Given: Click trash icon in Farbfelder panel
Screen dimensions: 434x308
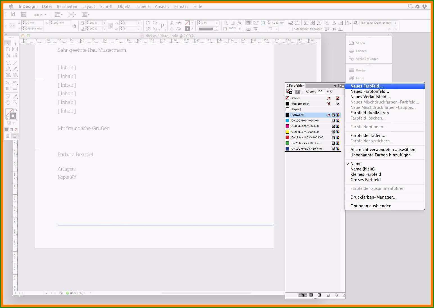Looking at the screenshot, I should (336, 295).
